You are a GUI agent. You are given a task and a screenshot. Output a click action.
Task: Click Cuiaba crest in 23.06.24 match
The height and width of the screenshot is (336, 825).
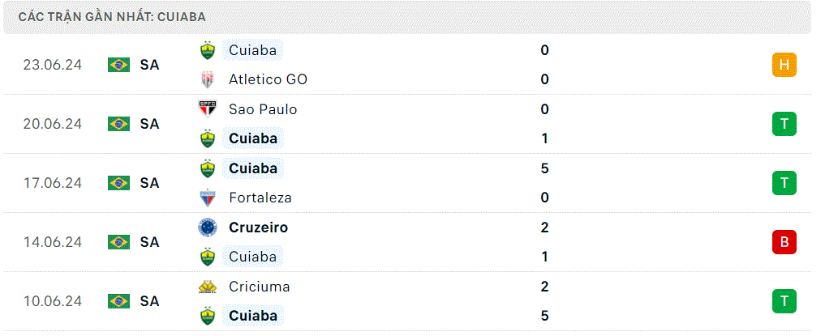(x=208, y=50)
